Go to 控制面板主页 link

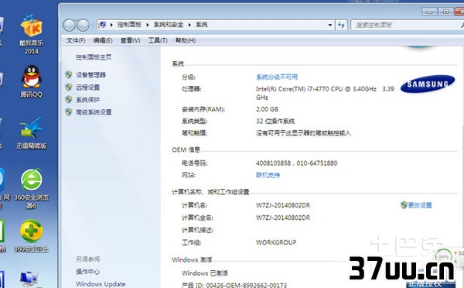click(x=94, y=57)
